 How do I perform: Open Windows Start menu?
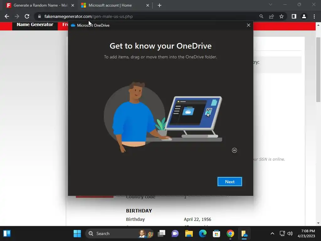(x=77, y=233)
